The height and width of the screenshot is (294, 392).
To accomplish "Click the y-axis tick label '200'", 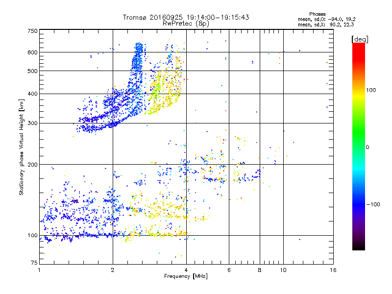I will tap(32, 165).
